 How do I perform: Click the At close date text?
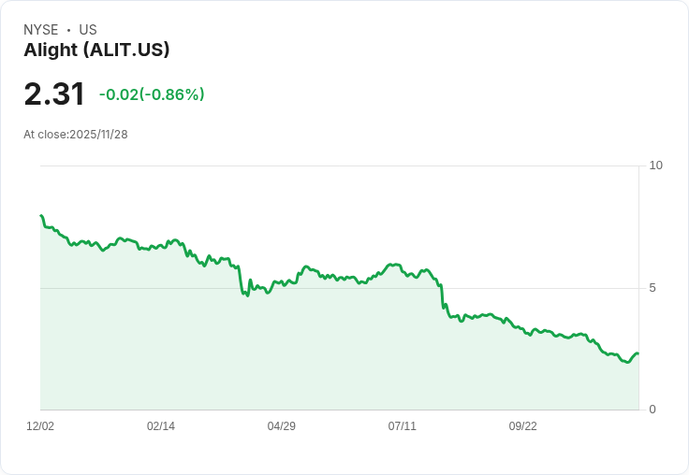point(76,135)
